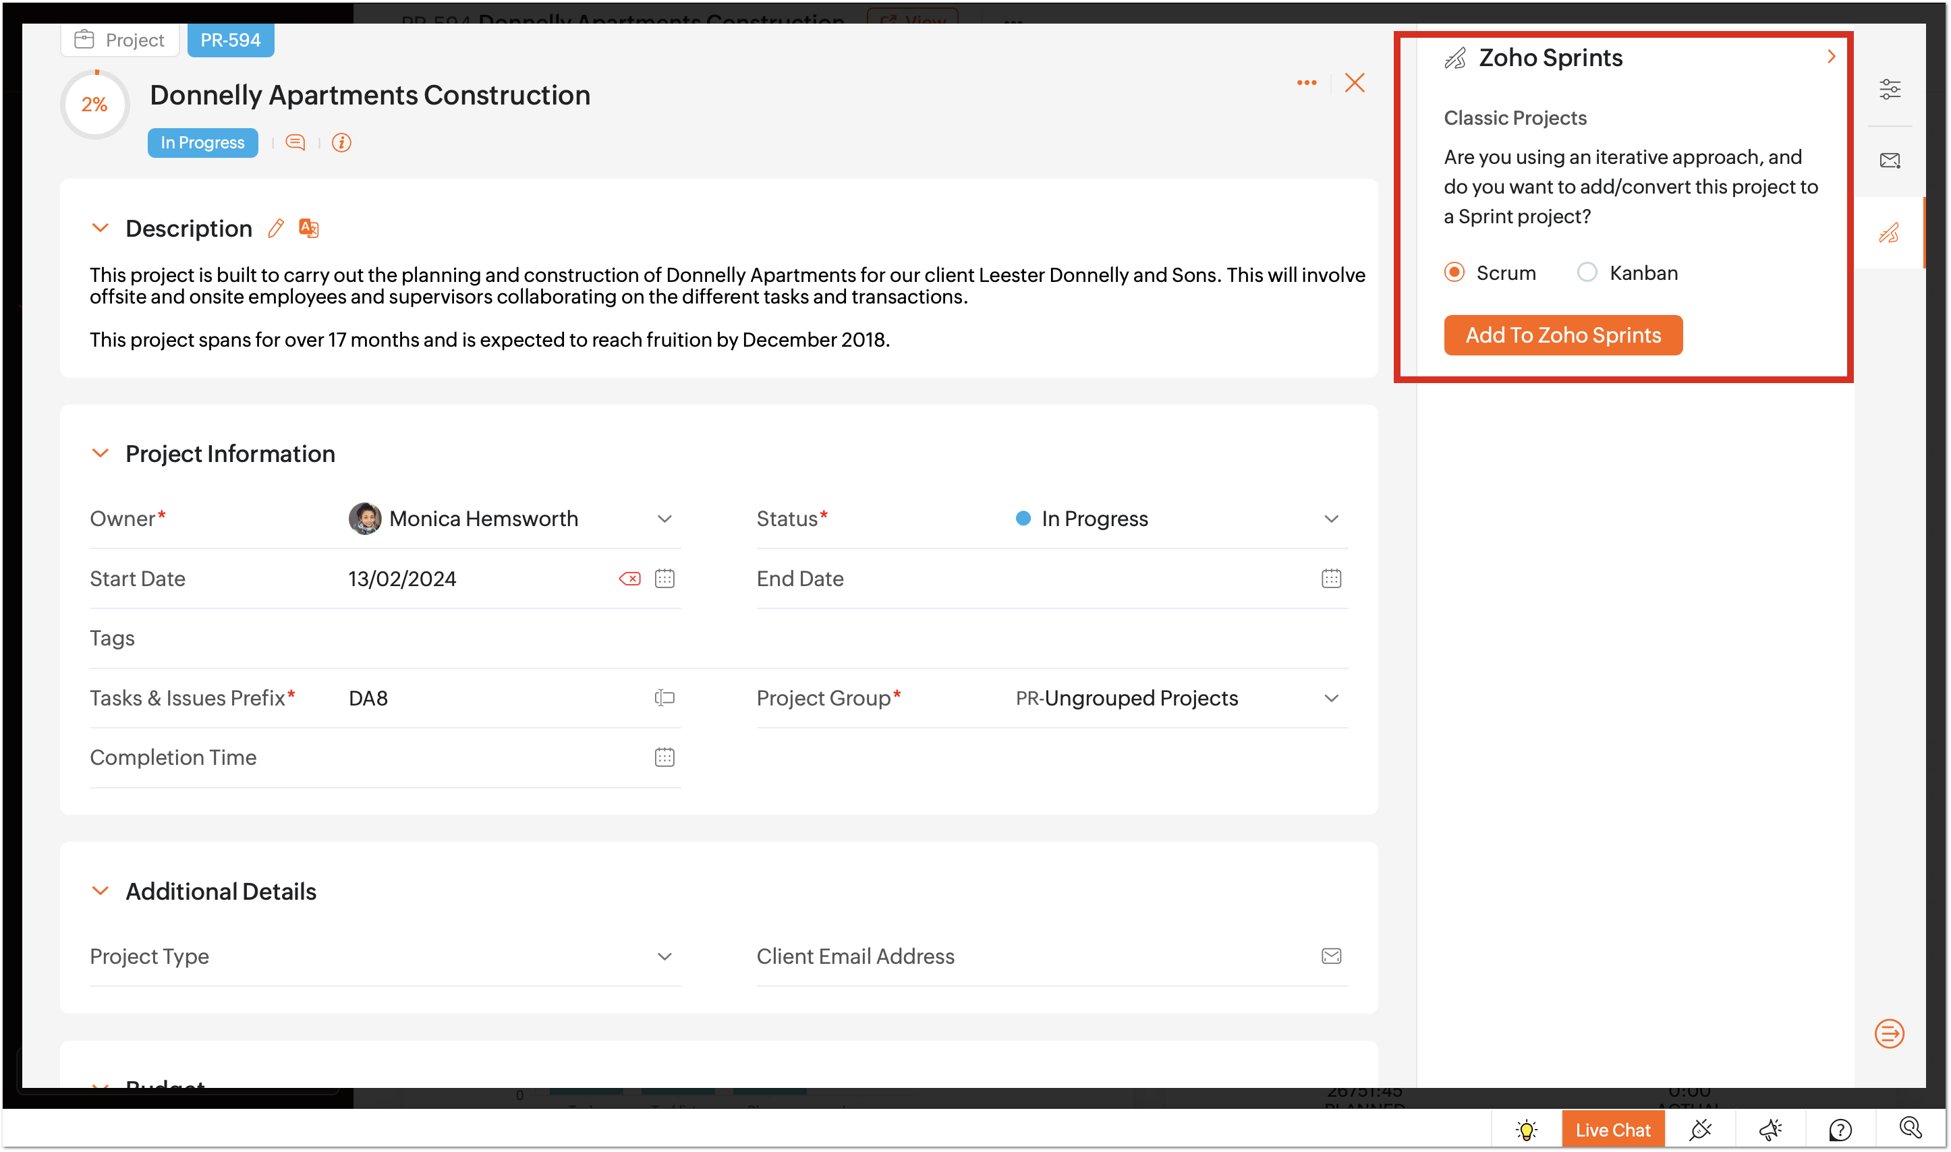The width and height of the screenshot is (1951, 1152).
Task: Open the three-dot more options menu
Action: coord(1307,83)
